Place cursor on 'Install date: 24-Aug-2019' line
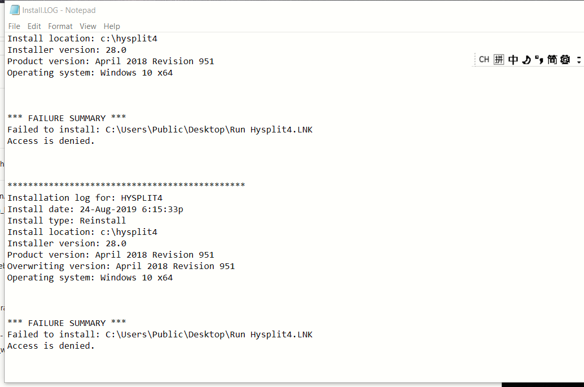The width and height of the screenshot is (584, 387). (x=95, y=209)
